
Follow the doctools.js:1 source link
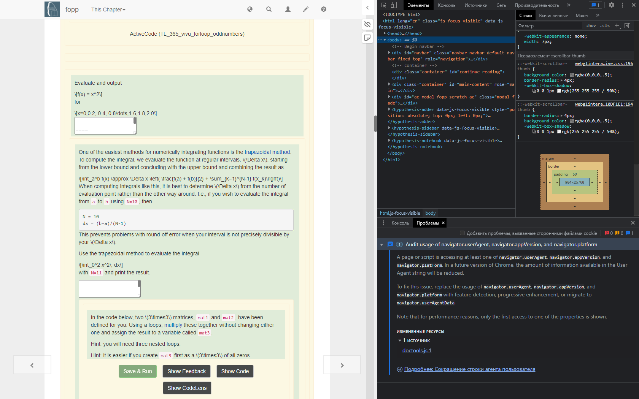point(416,350)
